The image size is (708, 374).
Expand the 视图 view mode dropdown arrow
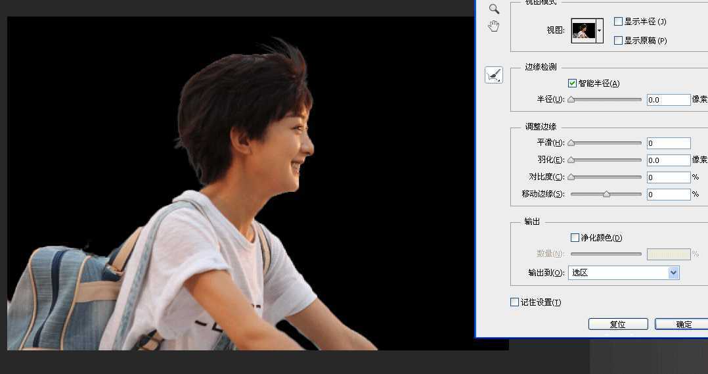coord(600,31)
